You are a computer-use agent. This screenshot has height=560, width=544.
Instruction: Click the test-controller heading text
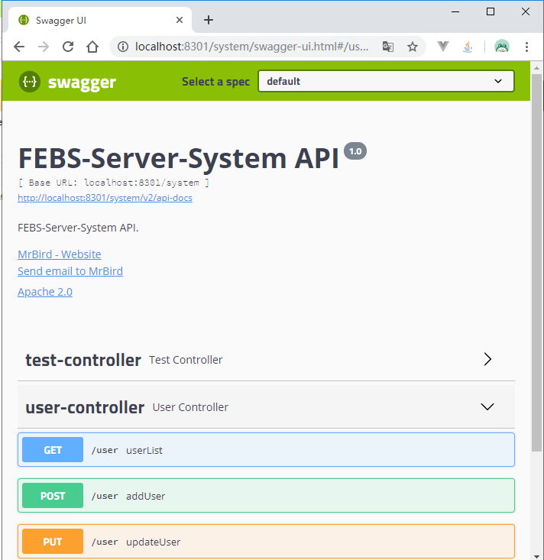click(83, 360)
